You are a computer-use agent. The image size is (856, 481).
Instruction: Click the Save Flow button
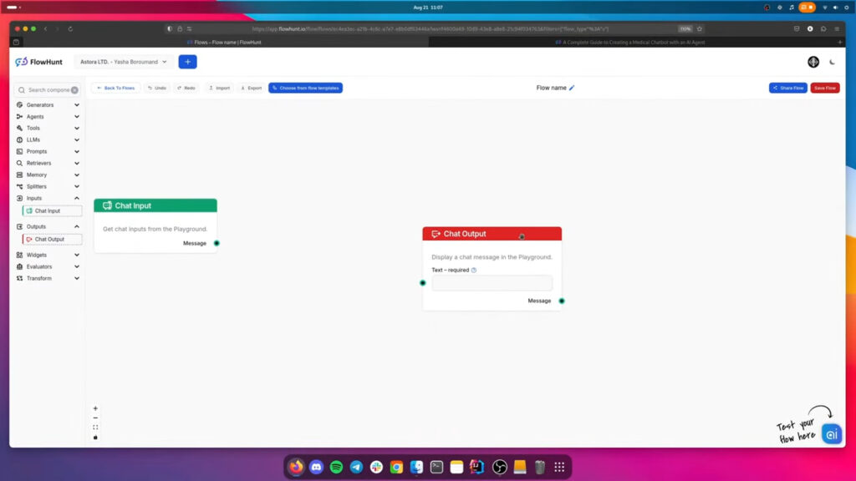coord(825,88)
